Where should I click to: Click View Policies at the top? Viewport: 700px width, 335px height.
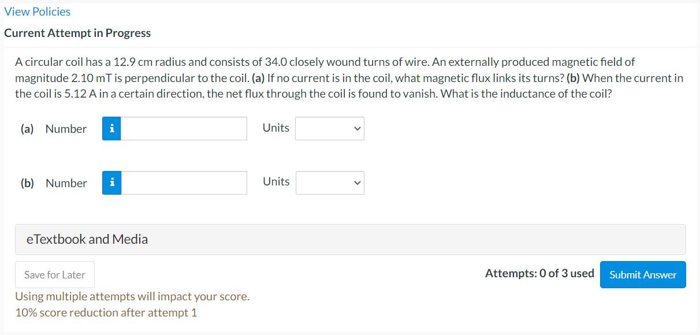(x=36, y=11)
